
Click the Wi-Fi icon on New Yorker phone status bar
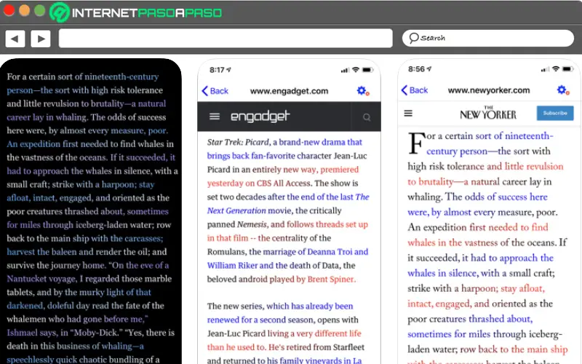tap(556, 68)
